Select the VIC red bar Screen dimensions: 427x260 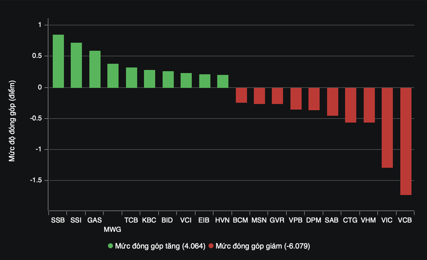click(x=387, y=128)
